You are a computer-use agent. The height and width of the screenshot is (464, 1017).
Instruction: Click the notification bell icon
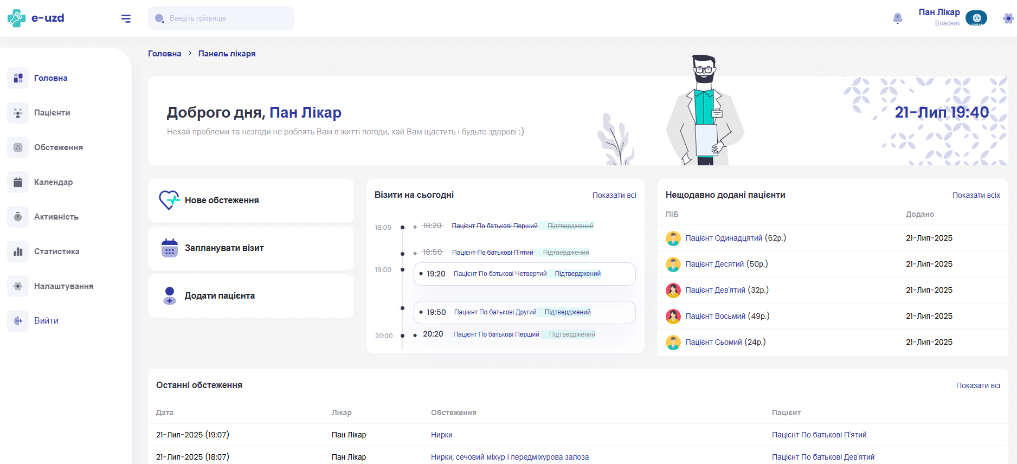897,18
